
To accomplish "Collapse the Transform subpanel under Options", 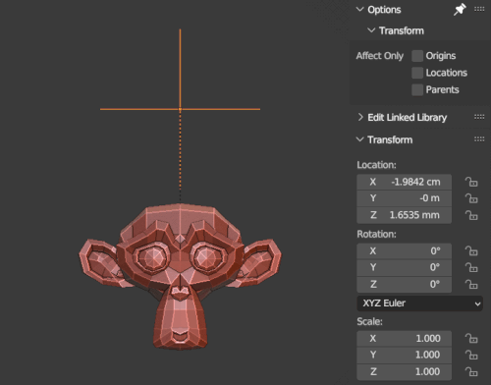I will 371,30.
